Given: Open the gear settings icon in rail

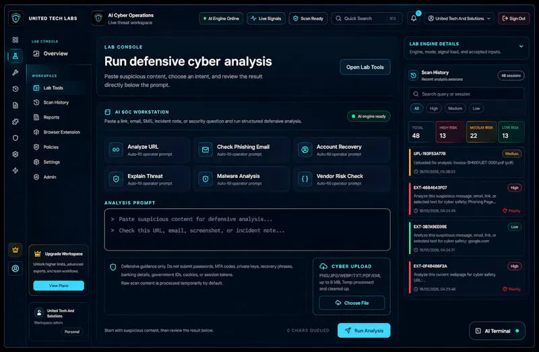Looking at the screenshot, I should click(x=15, y=154).
